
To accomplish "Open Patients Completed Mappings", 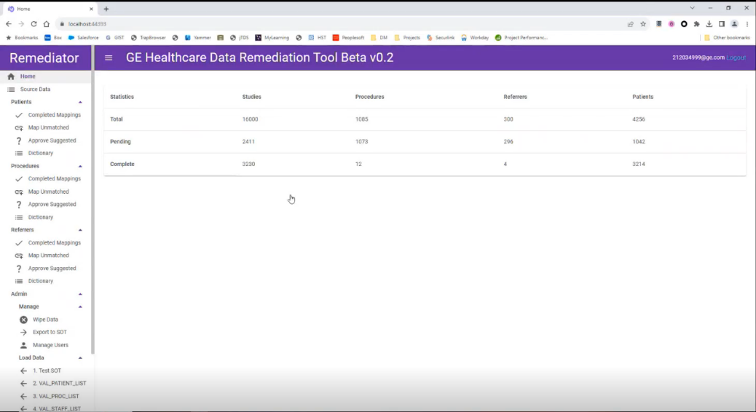I will tap(55, 115).
